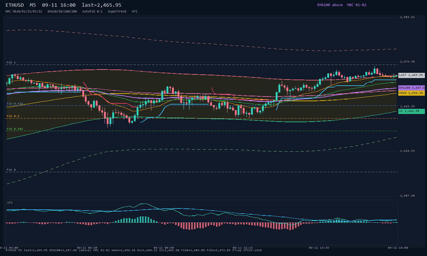The image size is (427, 256).
Task: Click the 09-11 11:15 time axis label
Action: point(242,248)
